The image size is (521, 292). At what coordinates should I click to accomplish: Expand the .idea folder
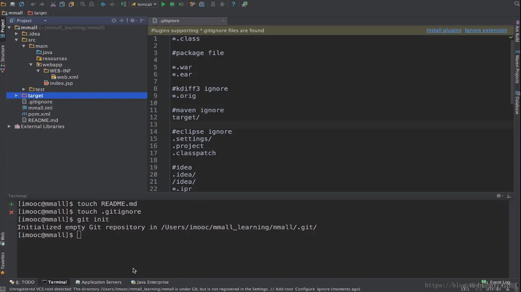pyautogui.click(x=16, y=33)
